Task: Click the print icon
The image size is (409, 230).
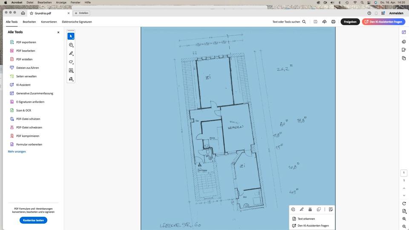Action: coord(333,22)
